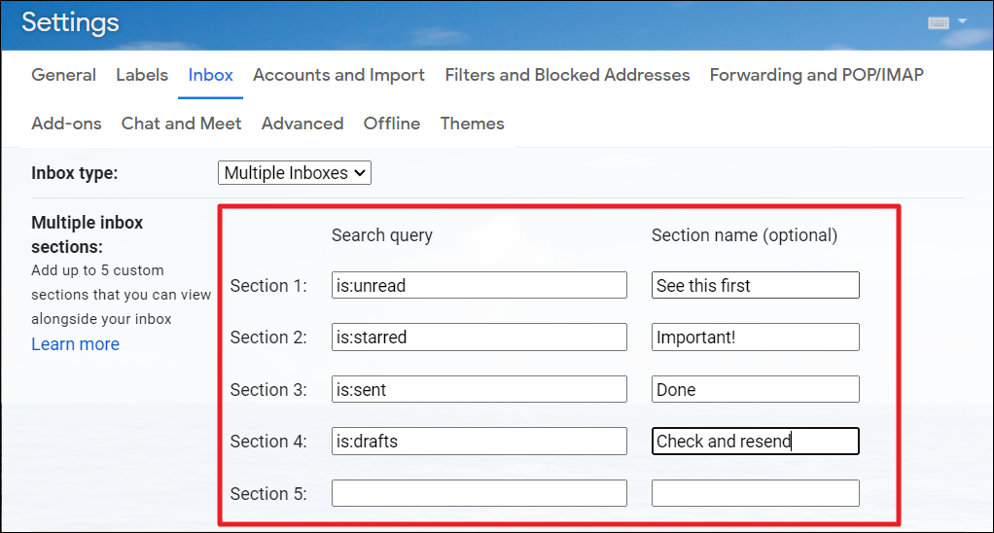Click the Section 2 name field 'Important!'
The image size is (994, 533).
coord(756,338)
